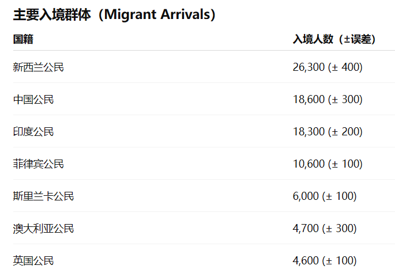Click the 主要入境群体 table title

[x=52, y=15]
